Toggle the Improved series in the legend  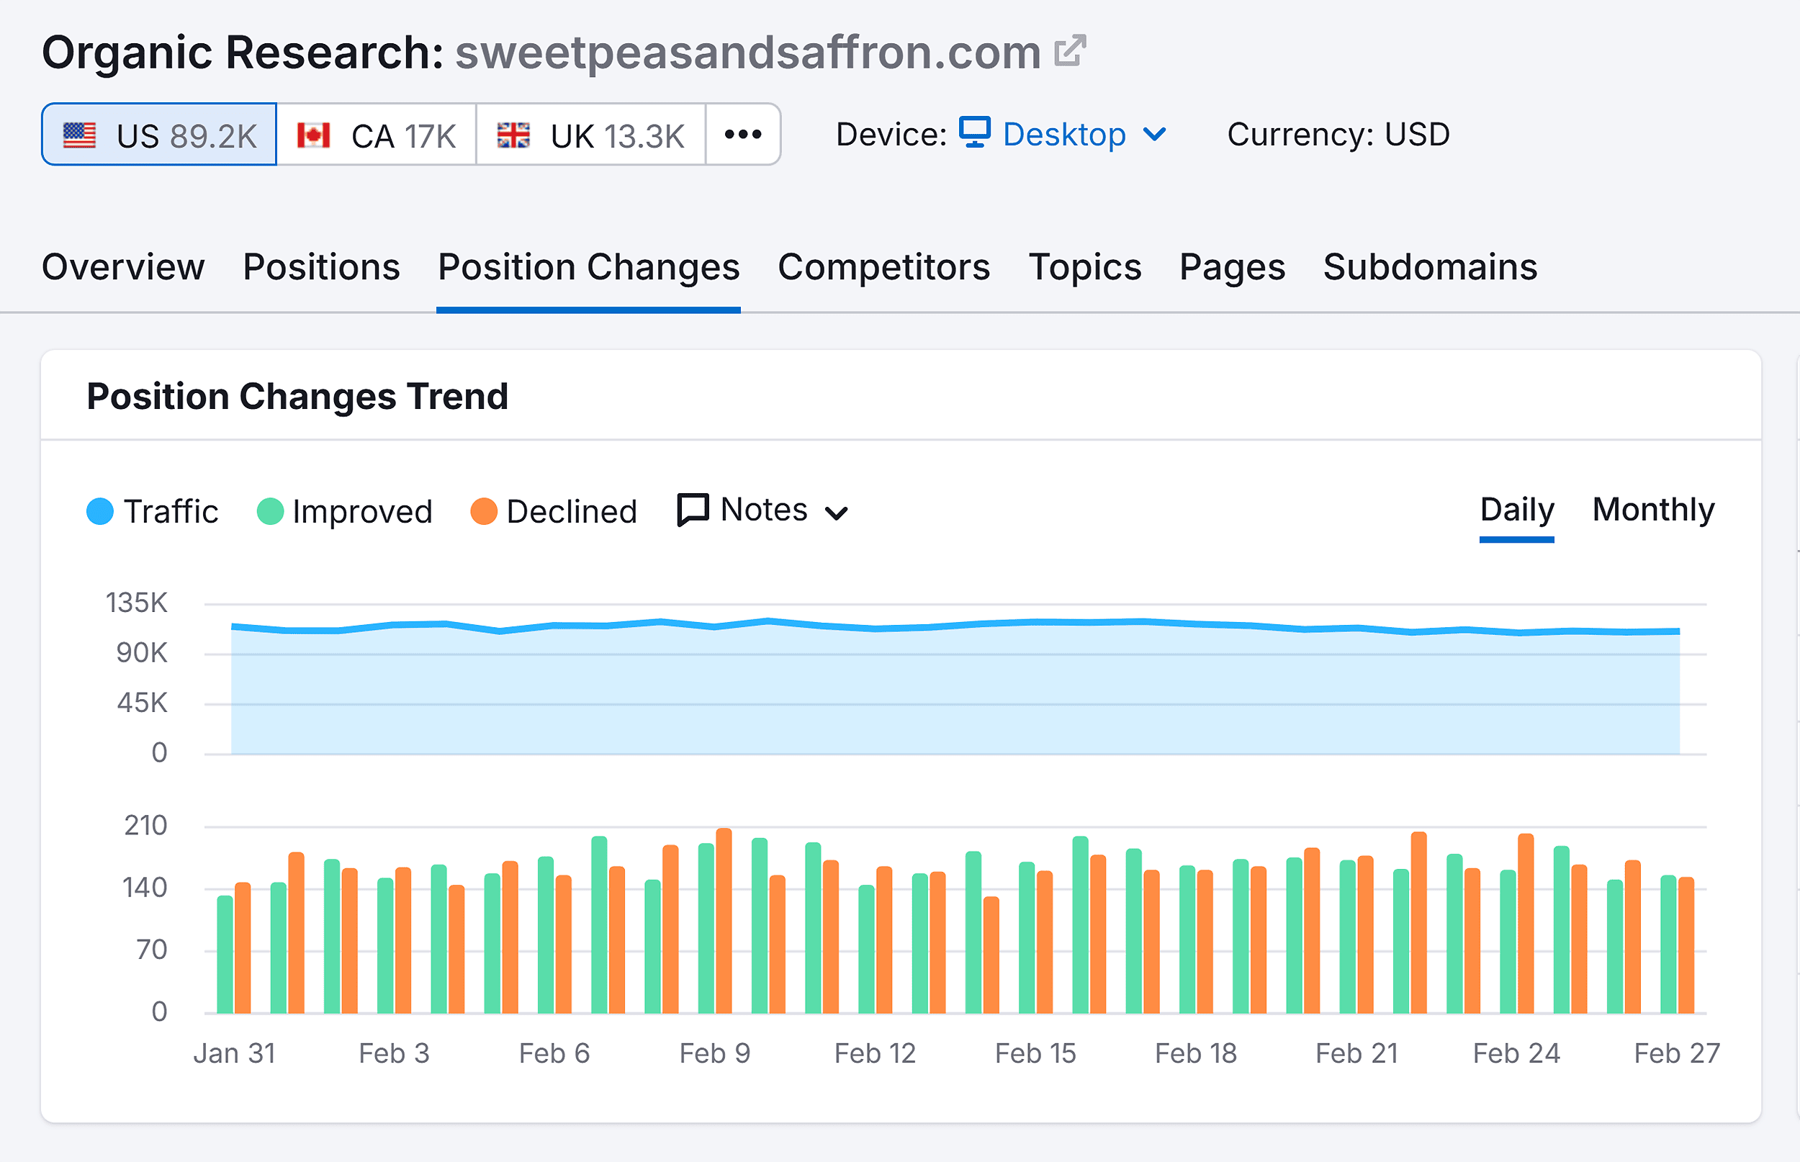click(x=270, y=511)
